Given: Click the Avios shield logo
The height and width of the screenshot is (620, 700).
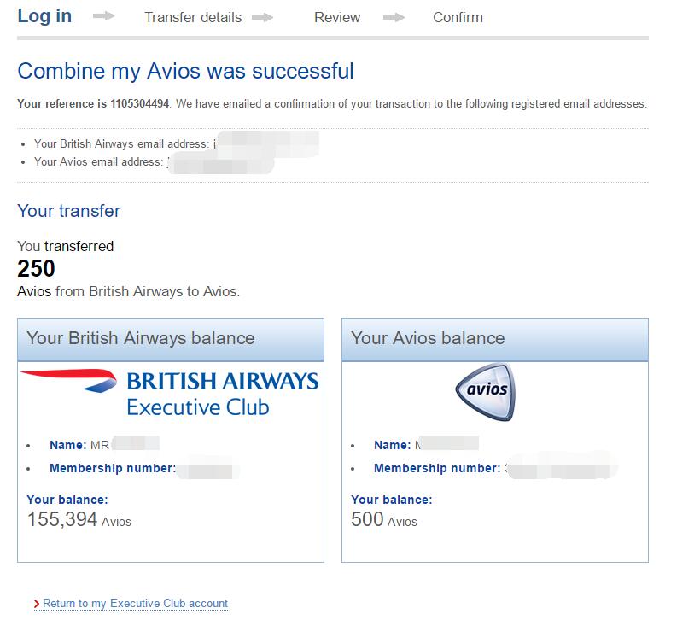Looking at the screenshot, I should click(x=486, y=392).
